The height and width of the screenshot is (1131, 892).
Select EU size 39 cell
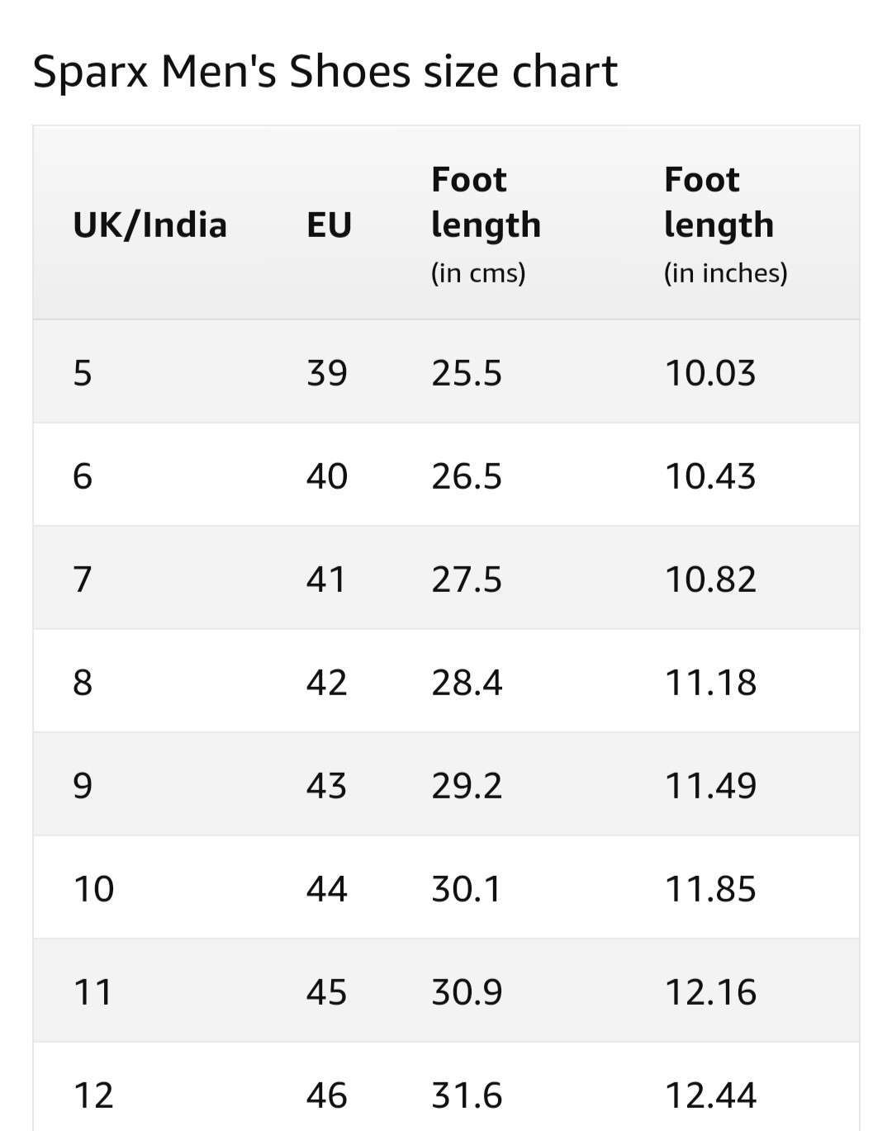coord(327,373)
